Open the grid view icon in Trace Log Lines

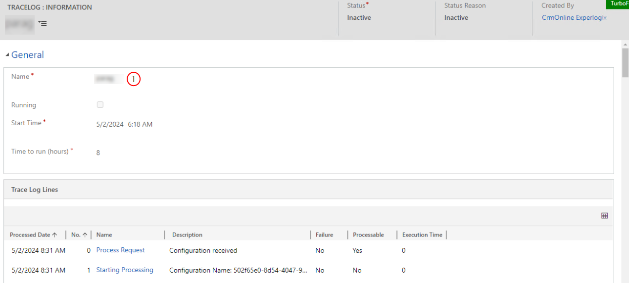[604, 215]
